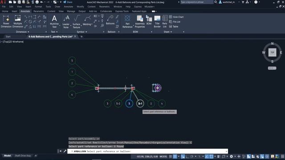Toggle polar tracking in status bar
Viewport: 285px width, 160px height.
(x=191, y=156)
